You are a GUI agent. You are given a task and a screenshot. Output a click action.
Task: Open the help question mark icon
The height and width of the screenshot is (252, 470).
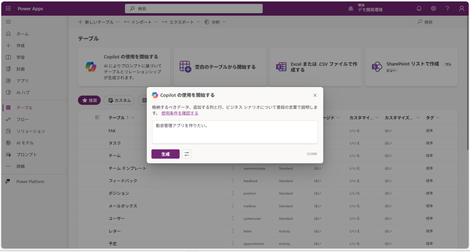[x=447, y=8]
